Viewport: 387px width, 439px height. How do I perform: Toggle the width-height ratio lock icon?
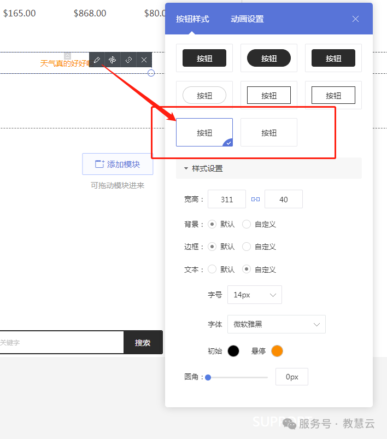pyautogui.click(x=255, y=200)
